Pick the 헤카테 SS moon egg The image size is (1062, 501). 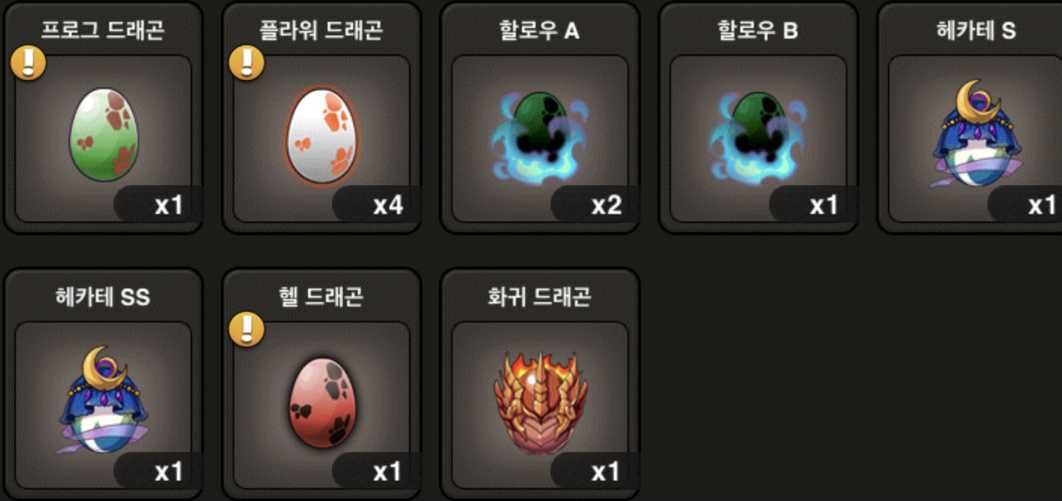(x=103, y=400)
